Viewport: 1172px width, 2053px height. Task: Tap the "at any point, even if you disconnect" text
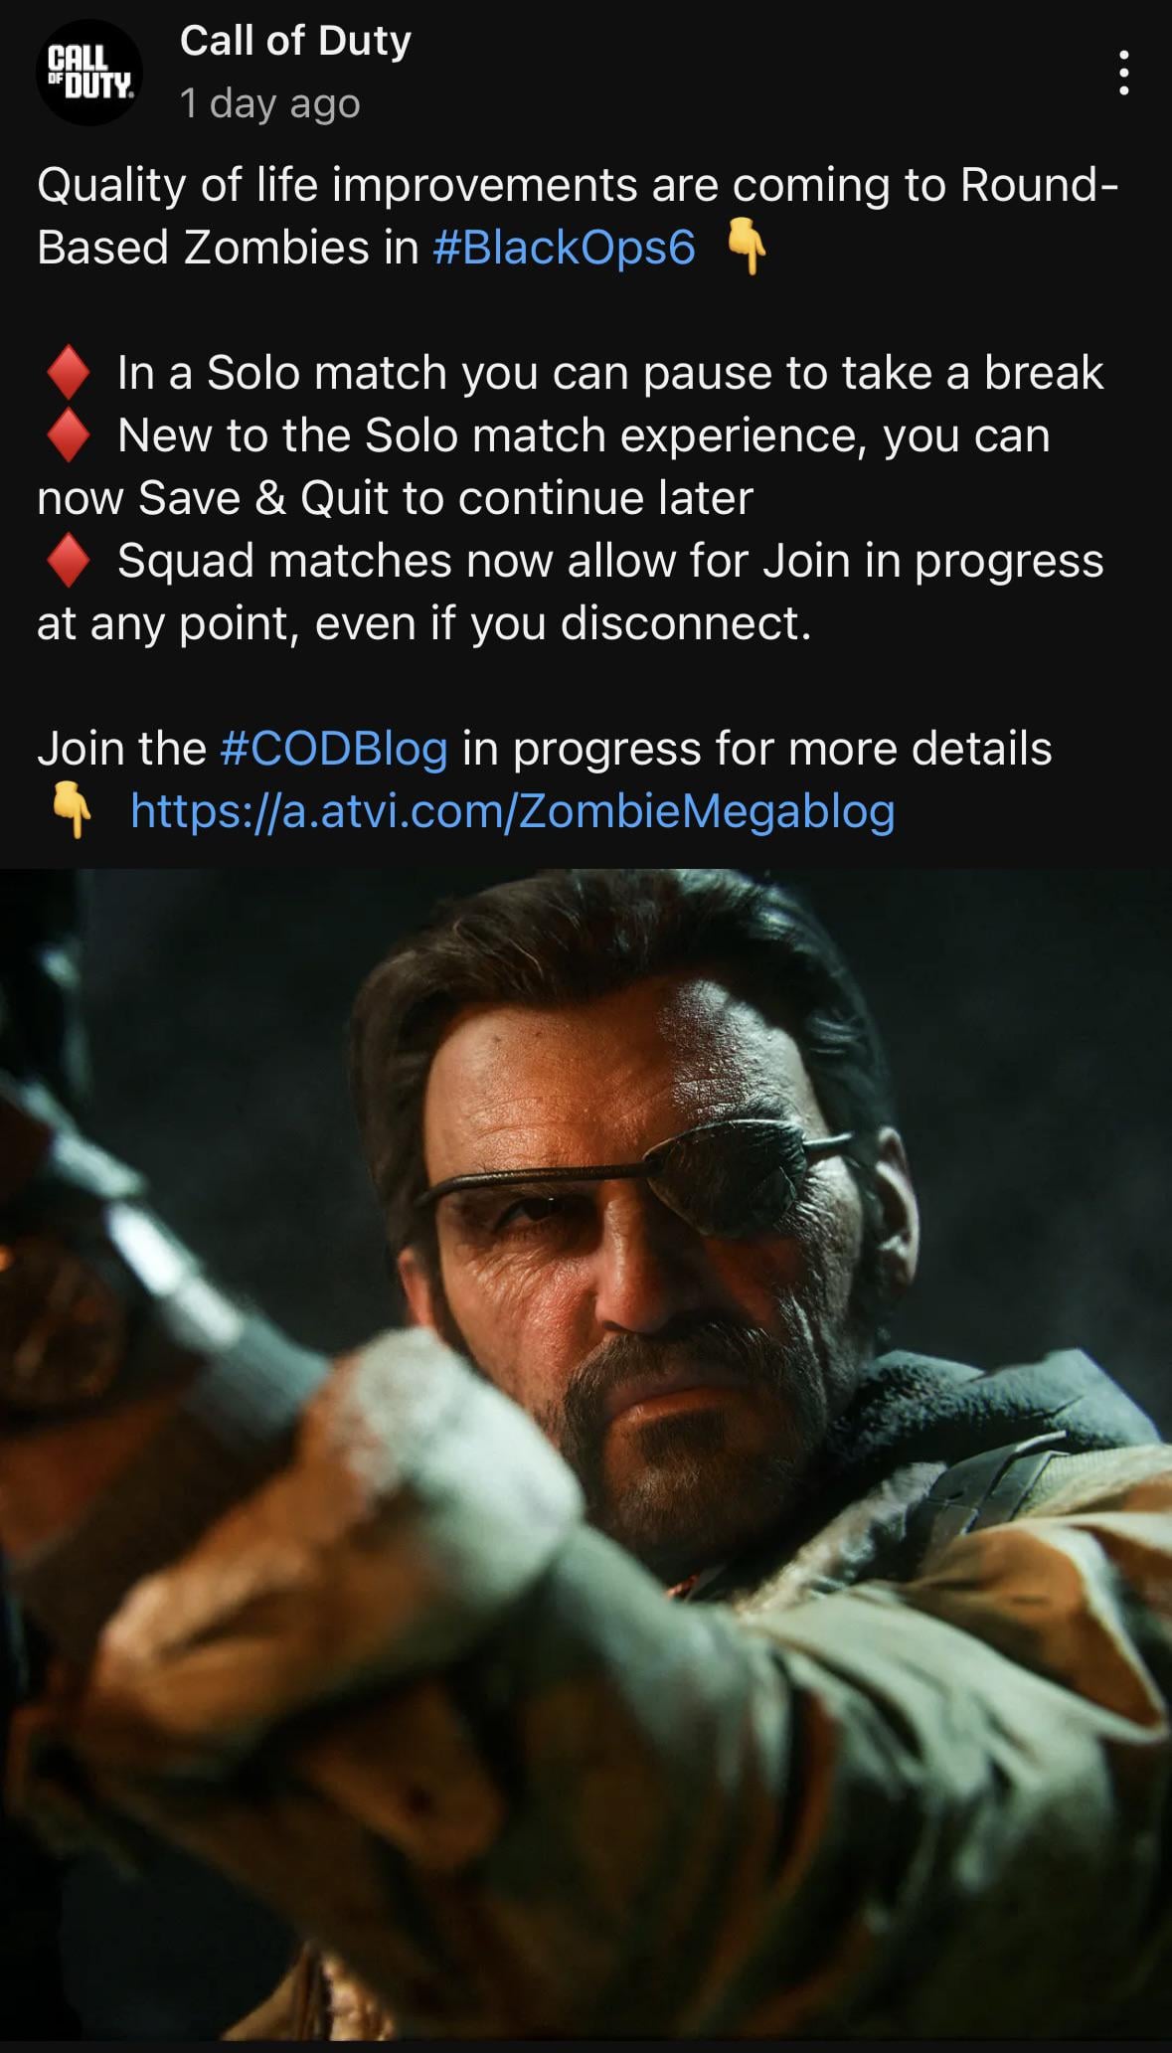[424, 623]
